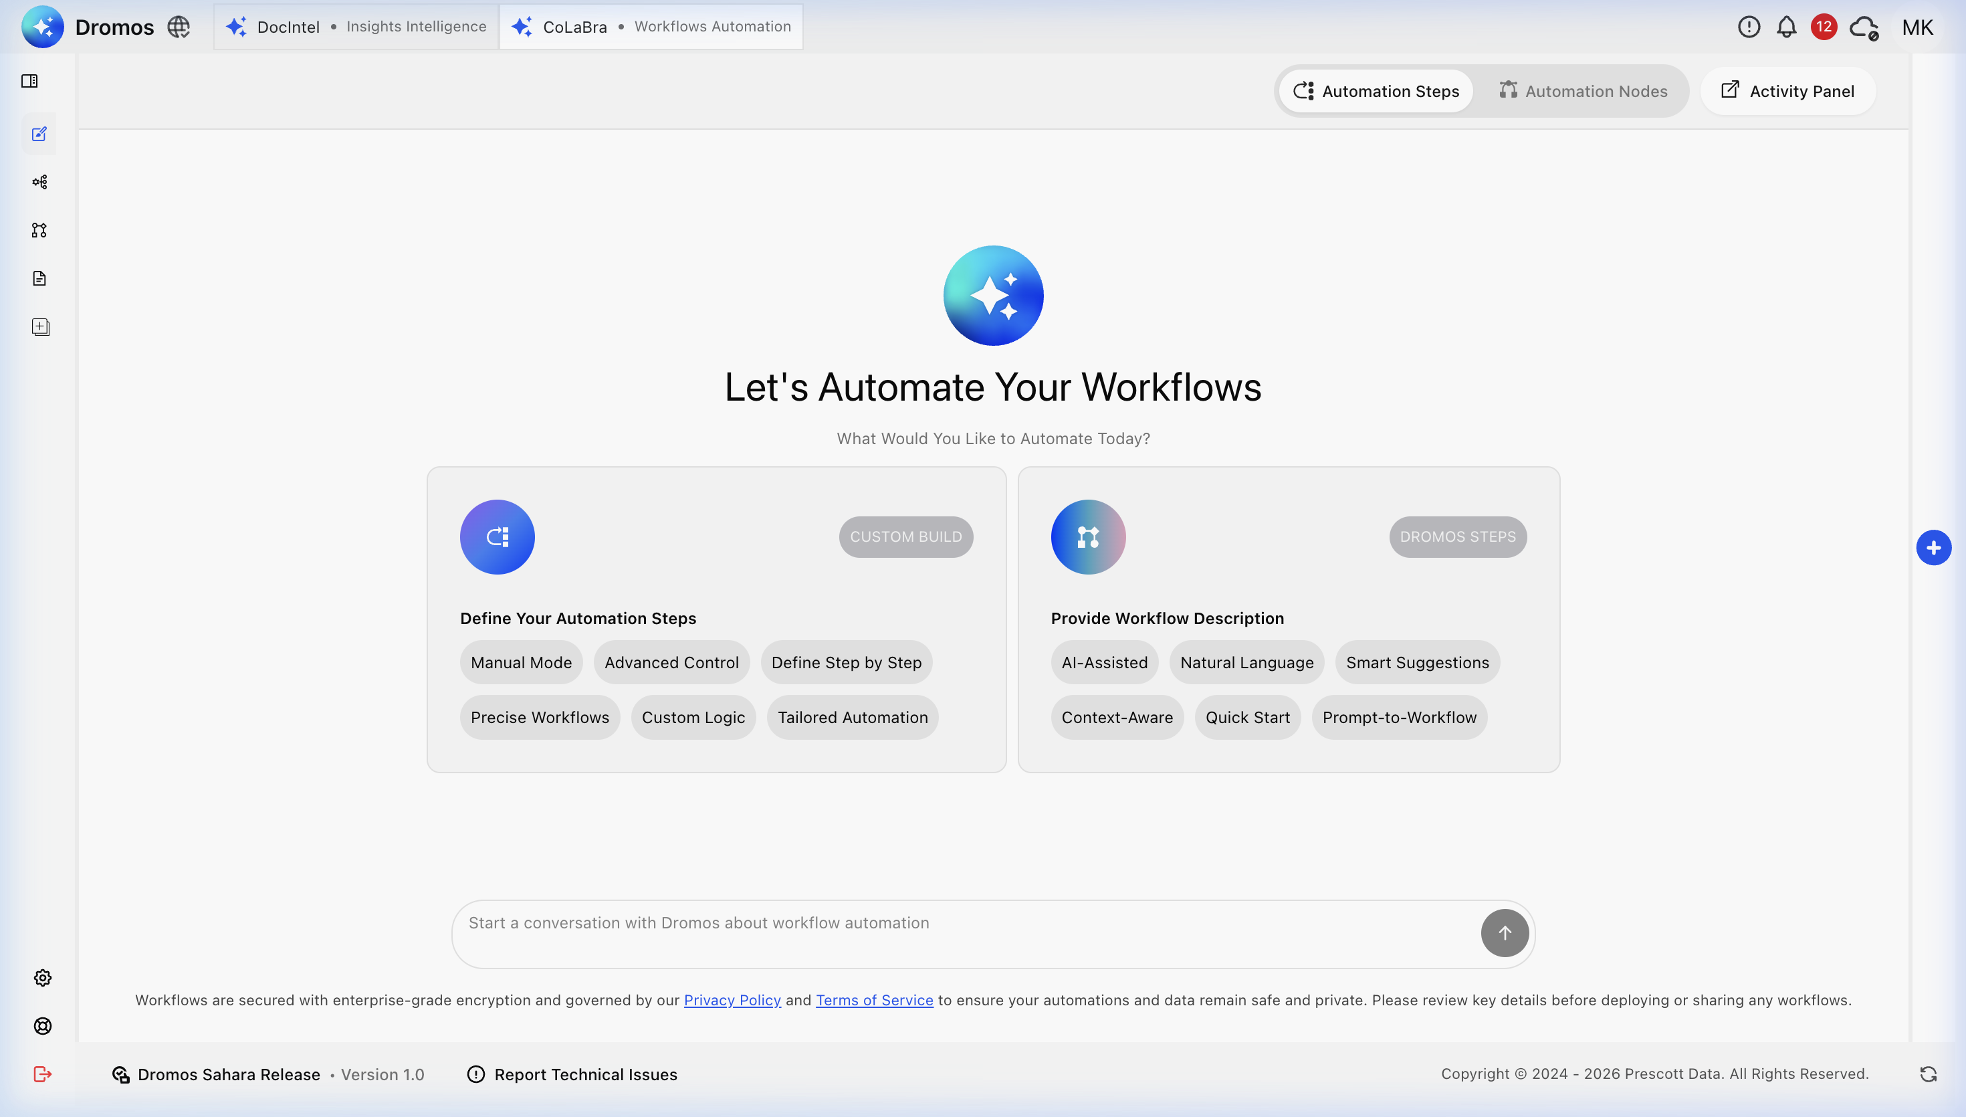The image size is (1966, 1117).
Task: Click the red notification badge showing 12
Action: point(1824,26)
